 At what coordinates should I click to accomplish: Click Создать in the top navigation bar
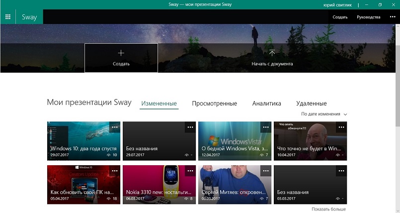340,17
